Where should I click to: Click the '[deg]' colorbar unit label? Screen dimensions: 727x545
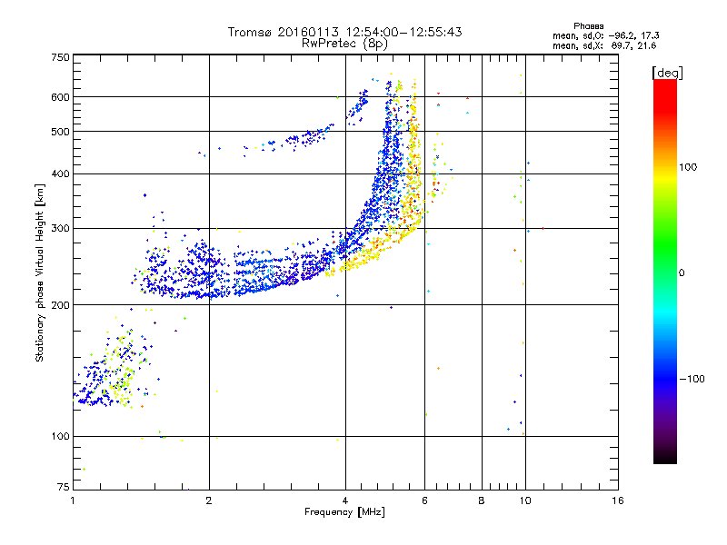667,74
